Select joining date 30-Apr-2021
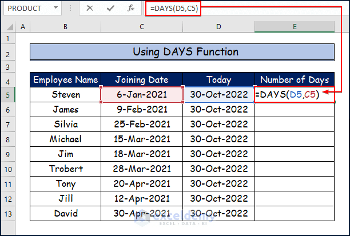 142,214
